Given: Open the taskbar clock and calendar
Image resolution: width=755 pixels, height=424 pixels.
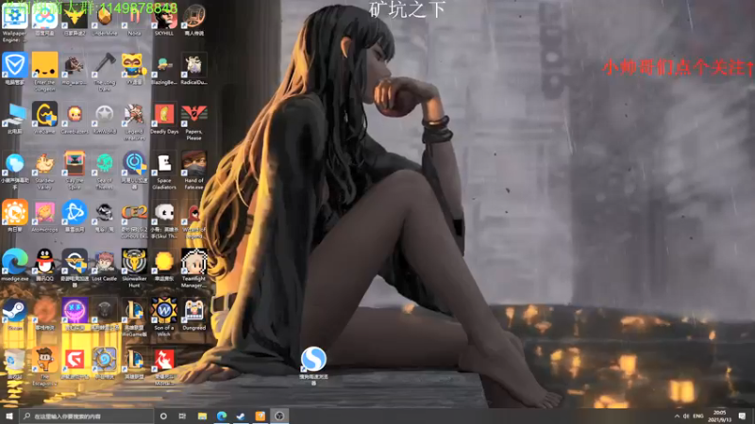Looking at the screenshot, I should click(720, 416).
